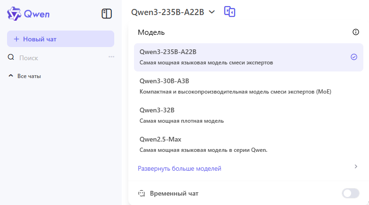
Task: Toggle the Временный чат switch
Action: point(351,193)
